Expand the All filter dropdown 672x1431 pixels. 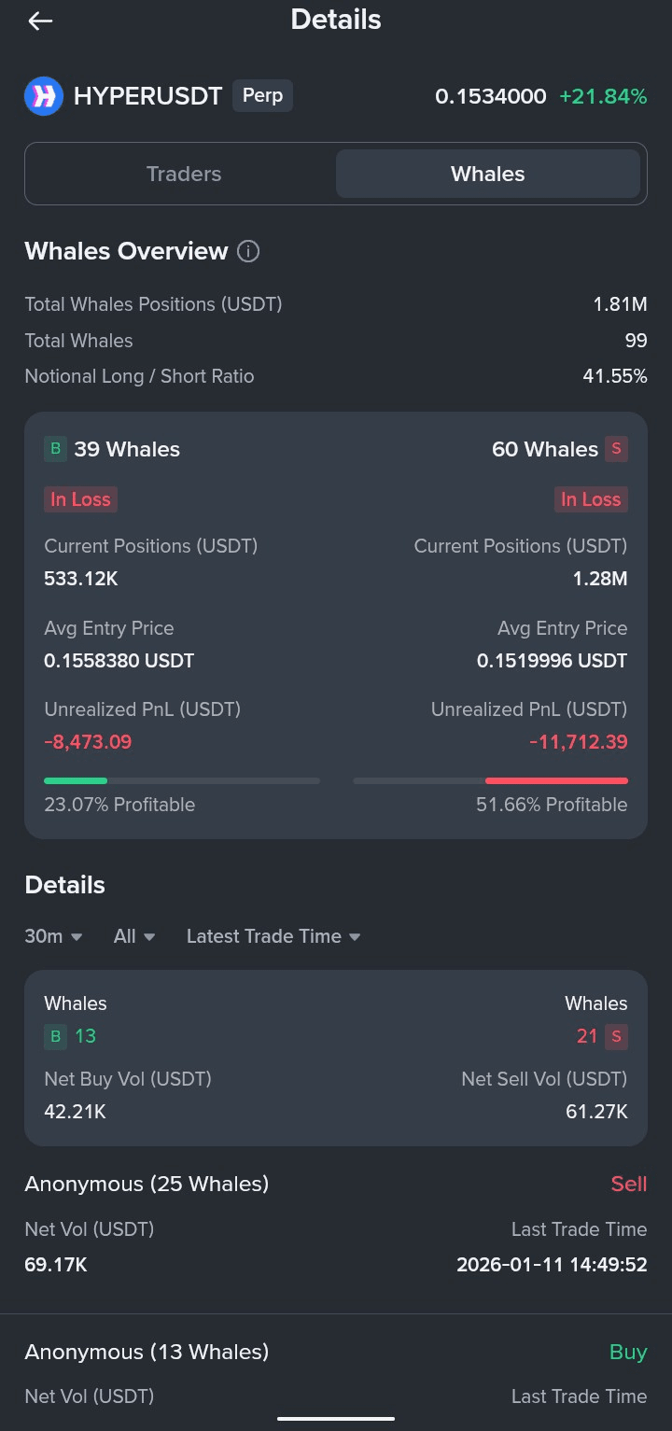(134, 936)
